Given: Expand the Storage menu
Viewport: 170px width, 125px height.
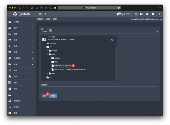Looking at the screenshot, I should point(21,52).
